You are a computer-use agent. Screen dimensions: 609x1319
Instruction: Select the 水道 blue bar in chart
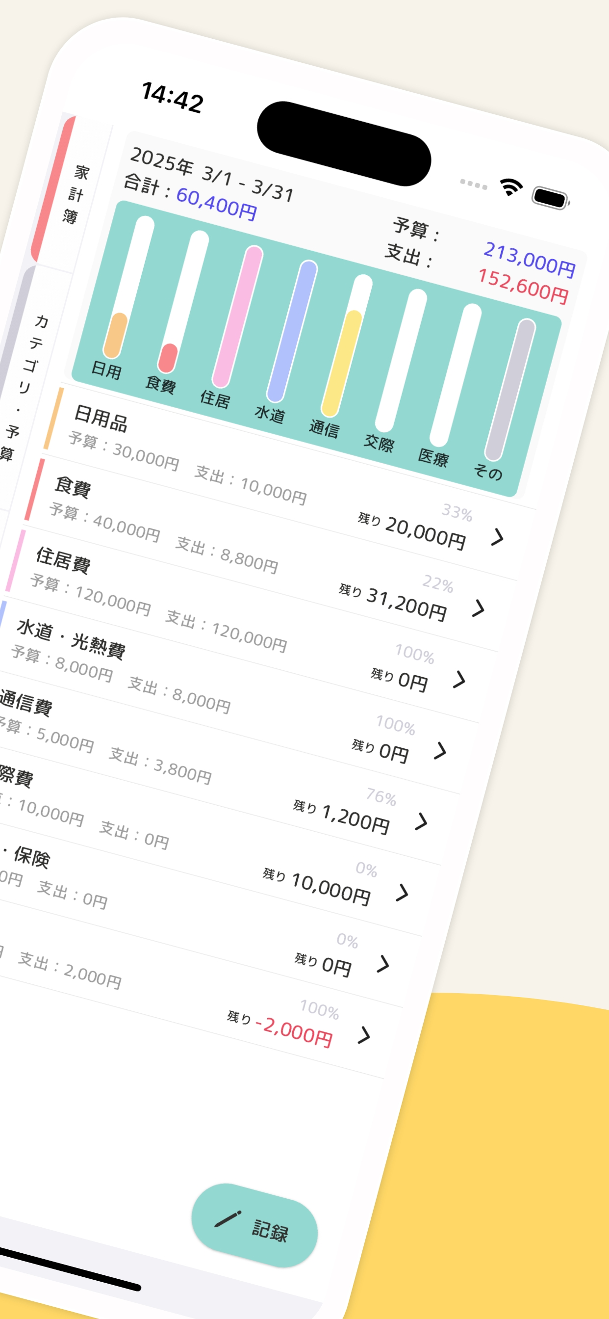292,331
